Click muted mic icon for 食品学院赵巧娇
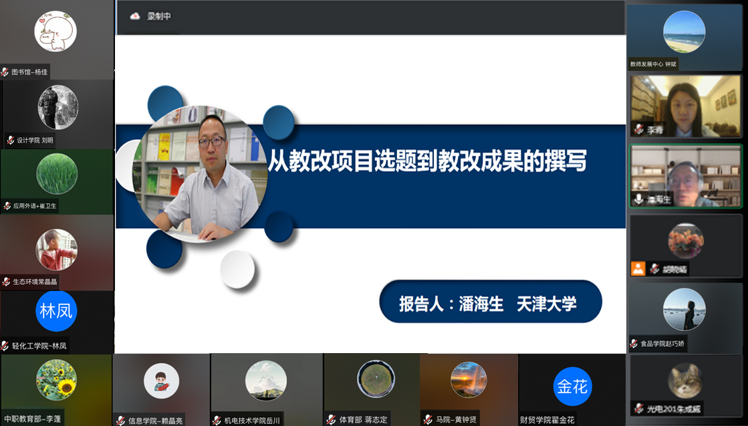This screenshot has width=748, height=426. coord(634,344)
